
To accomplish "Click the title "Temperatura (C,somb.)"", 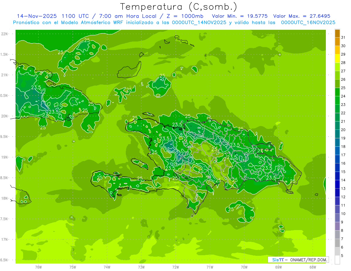I will pos(179,7).
